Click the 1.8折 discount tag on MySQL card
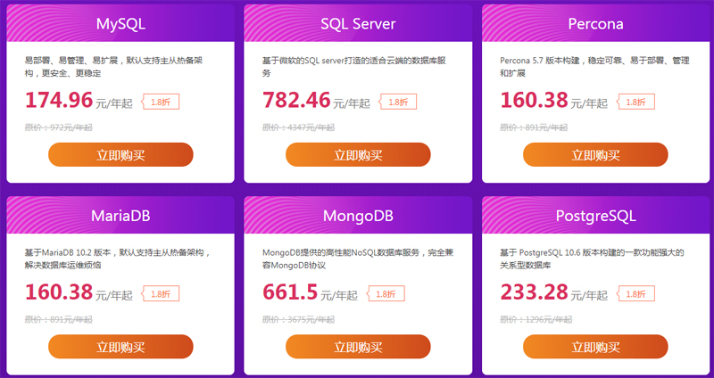Viewport: 714px width, 378px height. [161, 102]
